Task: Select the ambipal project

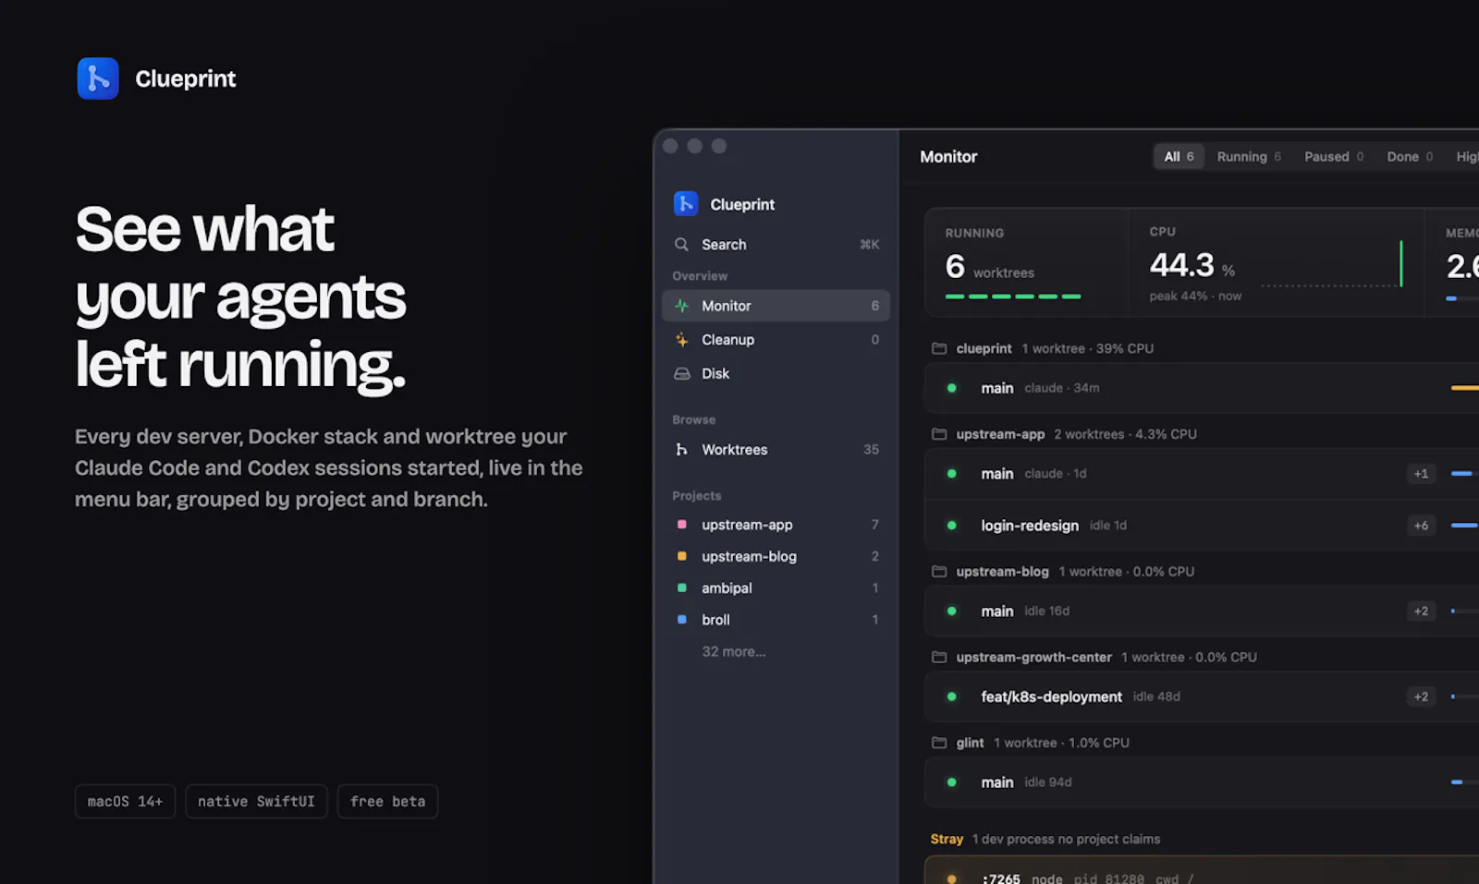Action: click(x=776, y=587)
